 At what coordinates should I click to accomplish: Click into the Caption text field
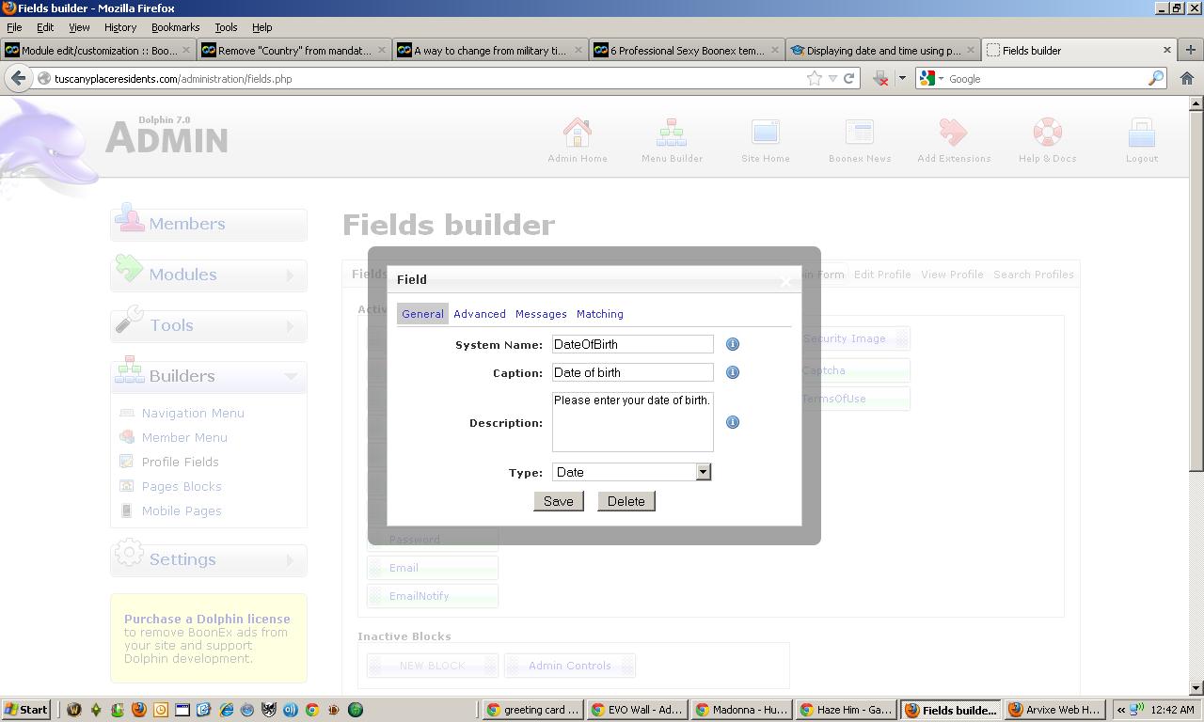click(x=632, y=373)
